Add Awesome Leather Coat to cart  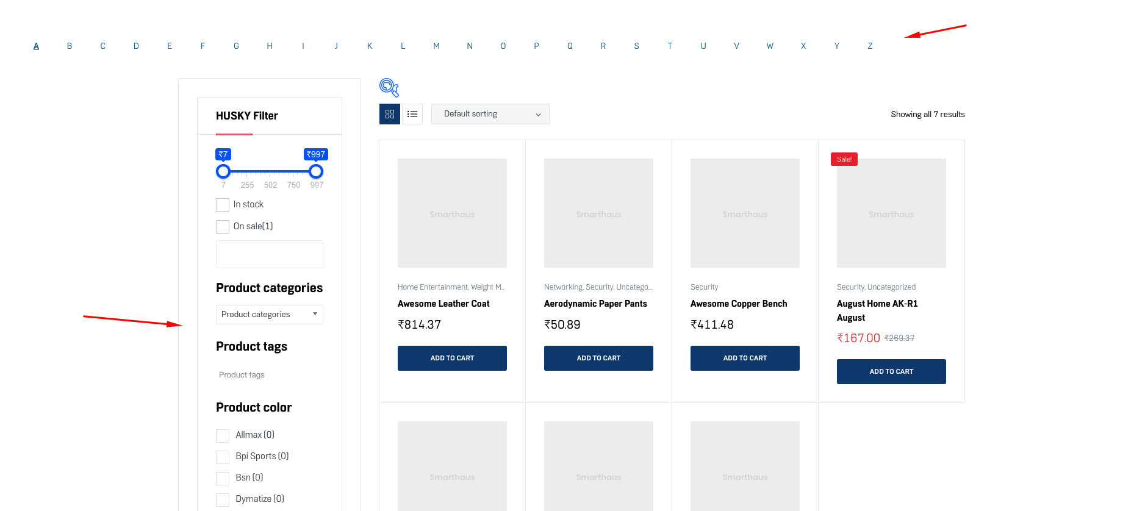pos(452,358)
